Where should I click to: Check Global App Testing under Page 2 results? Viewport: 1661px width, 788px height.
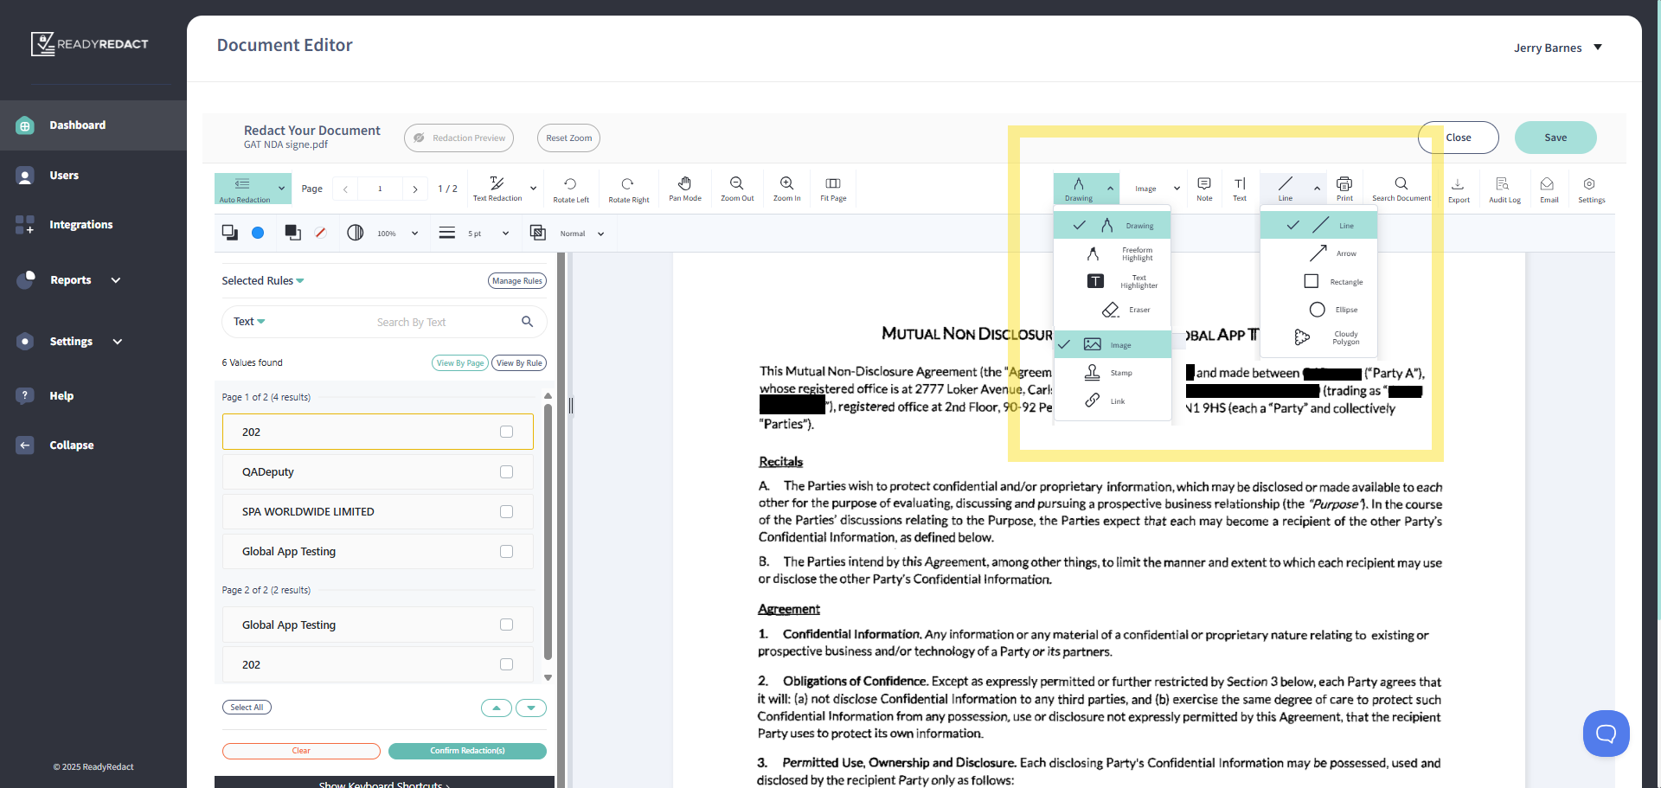506,625
